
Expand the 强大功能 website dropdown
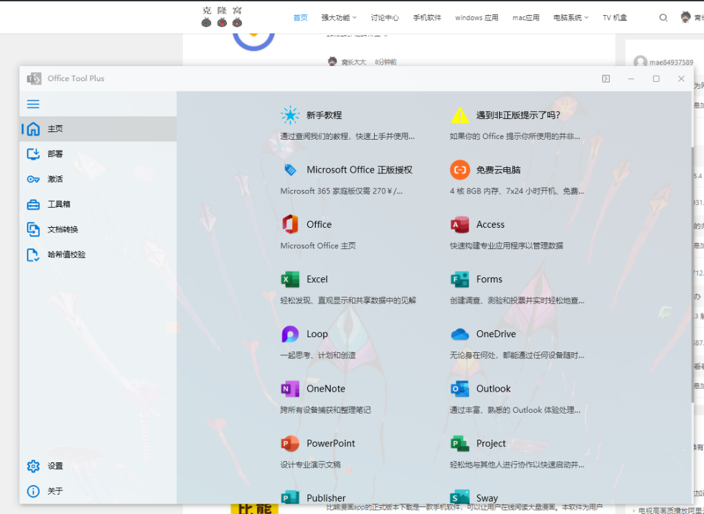339,17
